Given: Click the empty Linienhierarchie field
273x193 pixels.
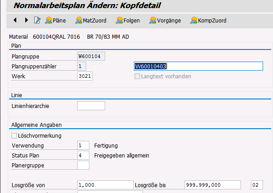Looking at the screenshot, I should pos(91,106).
